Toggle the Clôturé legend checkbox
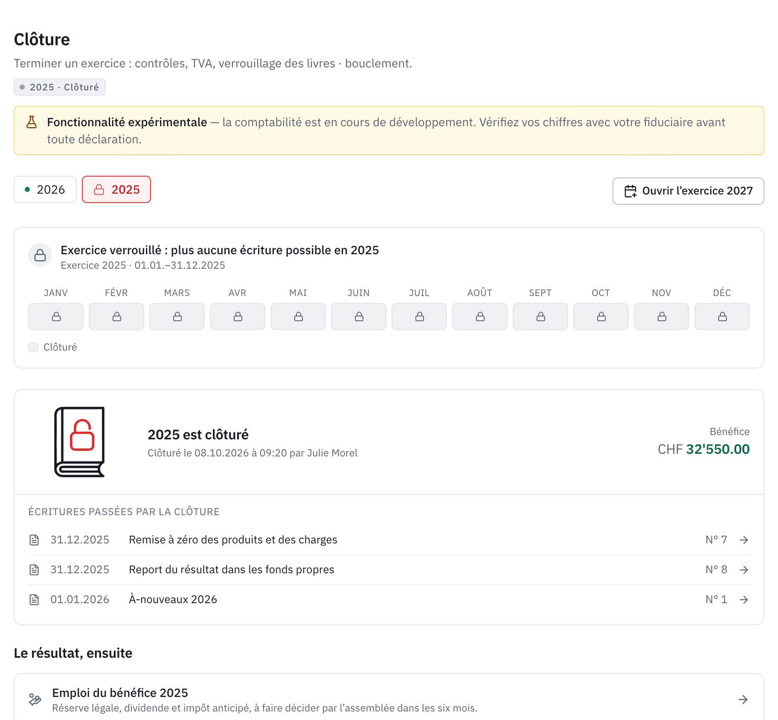Viewport: 778px width, 720px height. (33, 347)
